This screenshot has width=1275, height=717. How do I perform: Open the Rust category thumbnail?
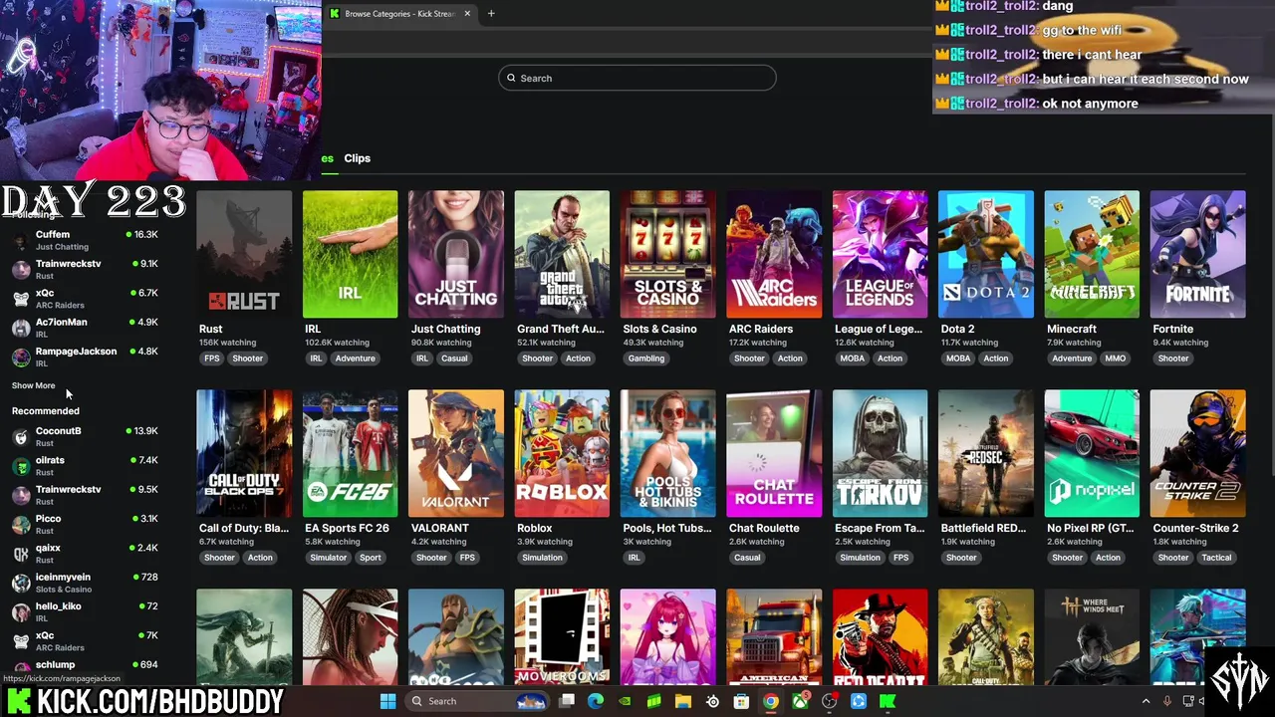pos(244,254)
